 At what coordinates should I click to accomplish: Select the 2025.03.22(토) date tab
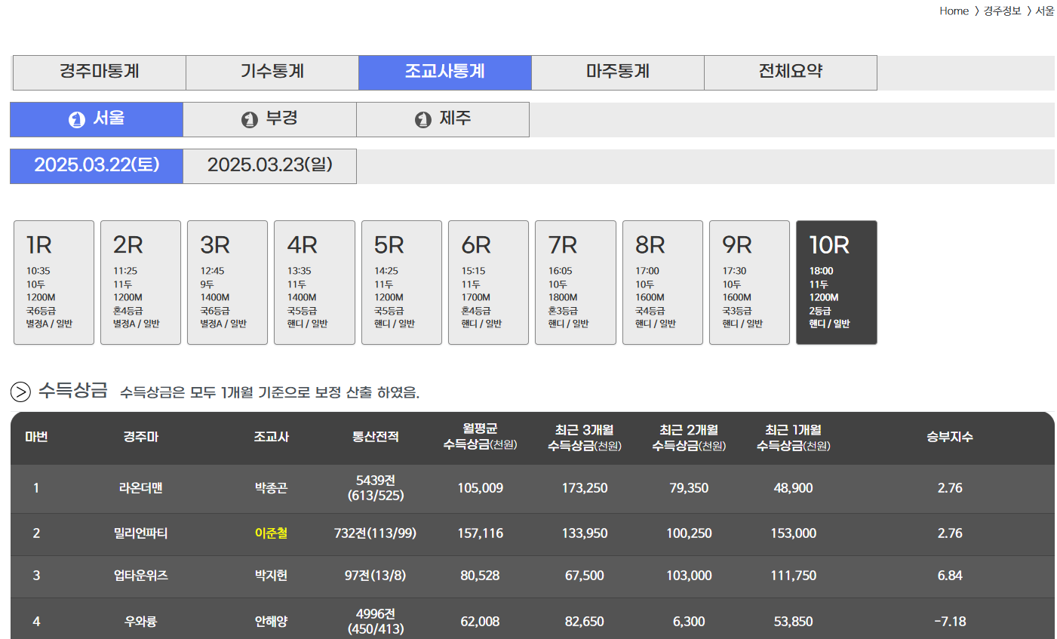[x=97, y=166]
